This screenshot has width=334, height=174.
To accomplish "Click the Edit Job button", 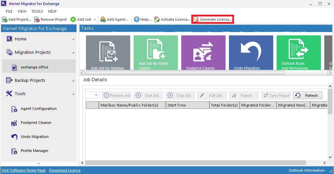I will (x=212, y=96).
